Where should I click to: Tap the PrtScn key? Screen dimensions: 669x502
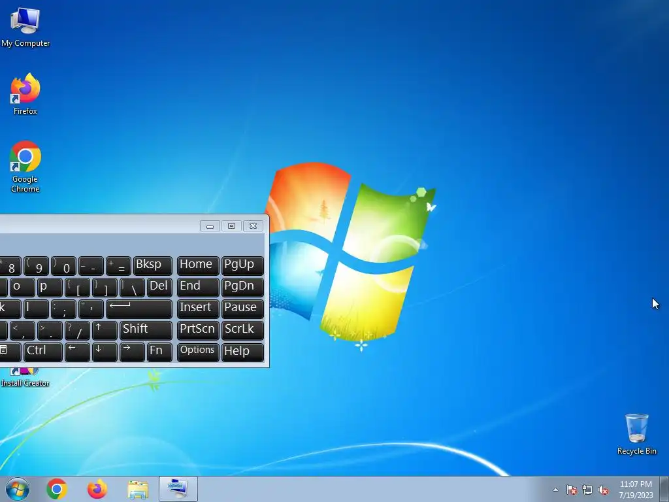click(x=198, y=330)
